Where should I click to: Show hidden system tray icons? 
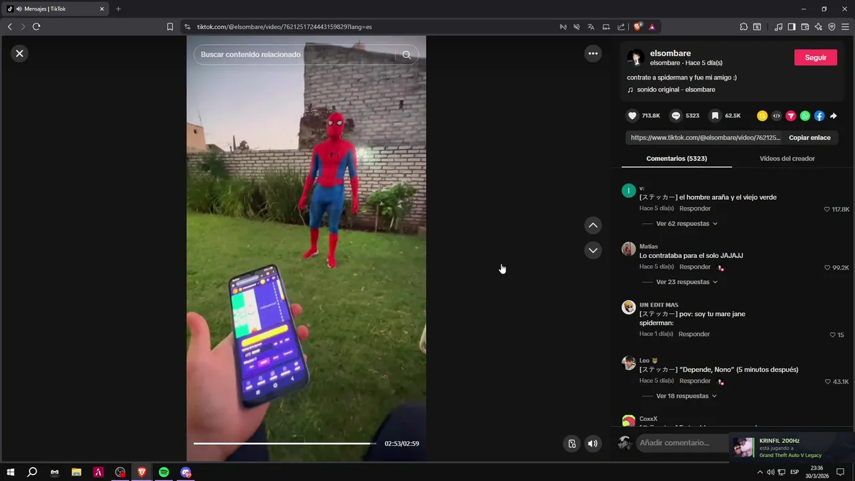[x=759, y=472]
